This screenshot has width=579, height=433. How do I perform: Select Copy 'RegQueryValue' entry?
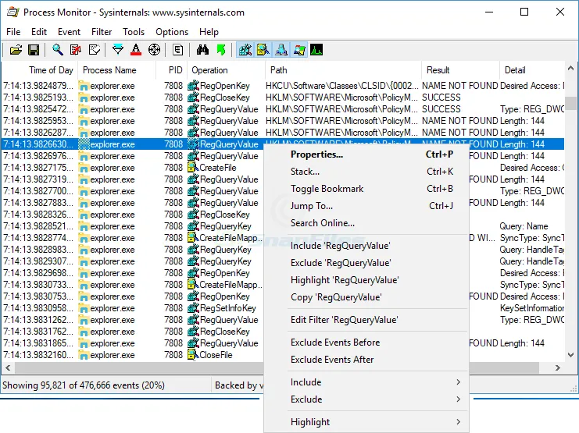(366, 297)
